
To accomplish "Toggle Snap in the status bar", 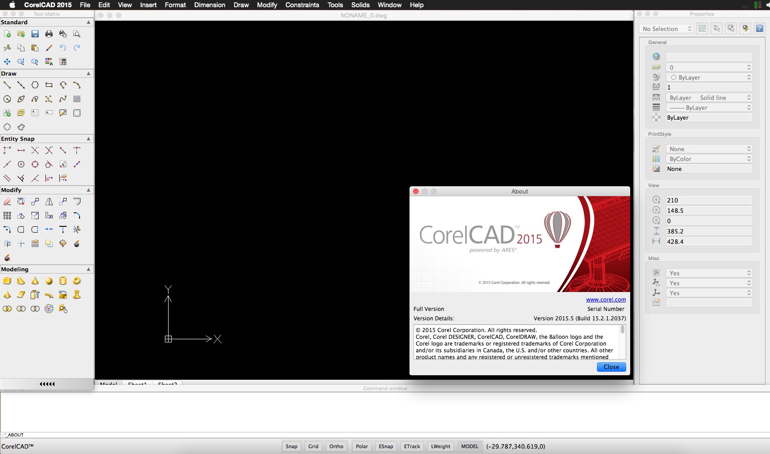I will [x=291, y=446].
